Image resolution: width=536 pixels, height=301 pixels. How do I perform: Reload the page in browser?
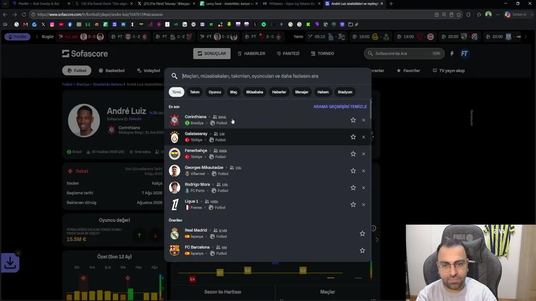point(23,14)
